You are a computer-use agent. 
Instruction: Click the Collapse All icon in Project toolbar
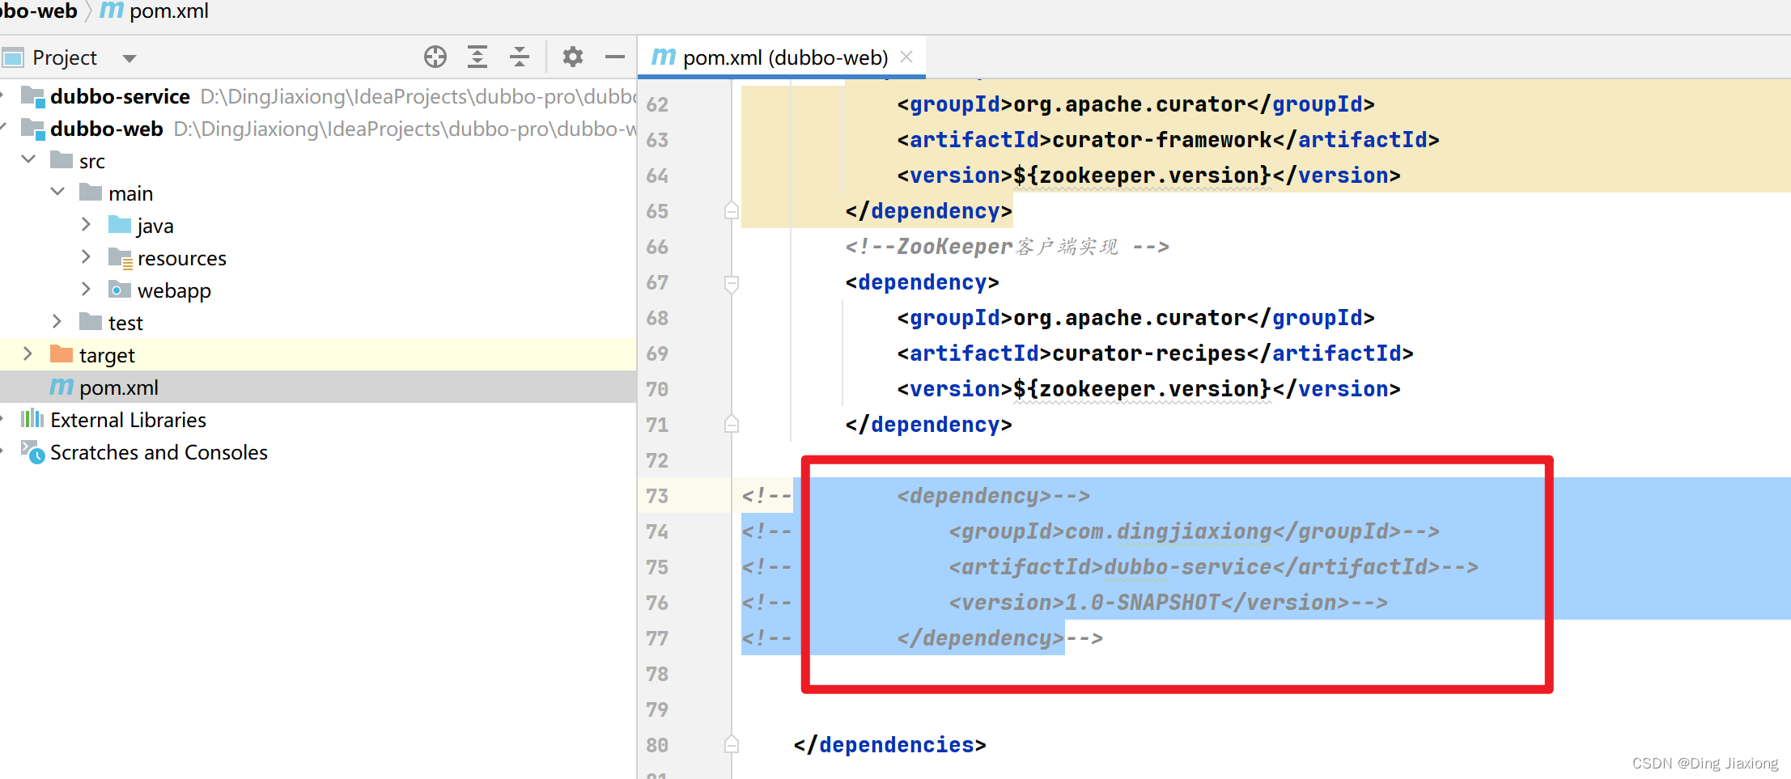520,57
